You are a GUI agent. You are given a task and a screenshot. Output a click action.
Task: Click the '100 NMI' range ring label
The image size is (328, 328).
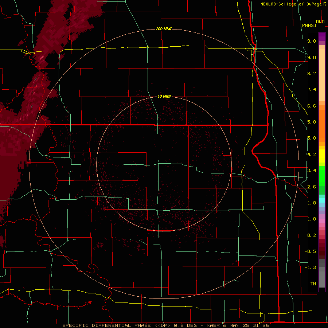pos(164,29)
